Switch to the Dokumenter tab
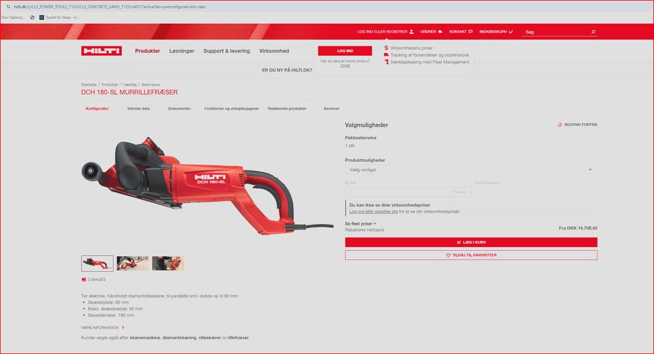 point(179,108)
